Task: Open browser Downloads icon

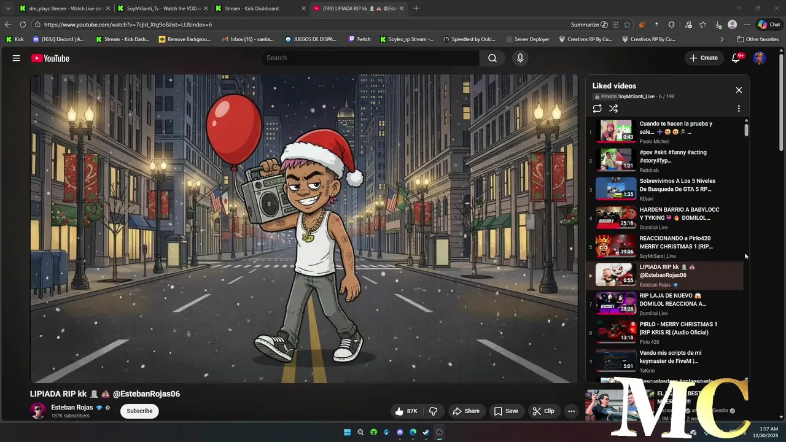Action: point(718,25)
